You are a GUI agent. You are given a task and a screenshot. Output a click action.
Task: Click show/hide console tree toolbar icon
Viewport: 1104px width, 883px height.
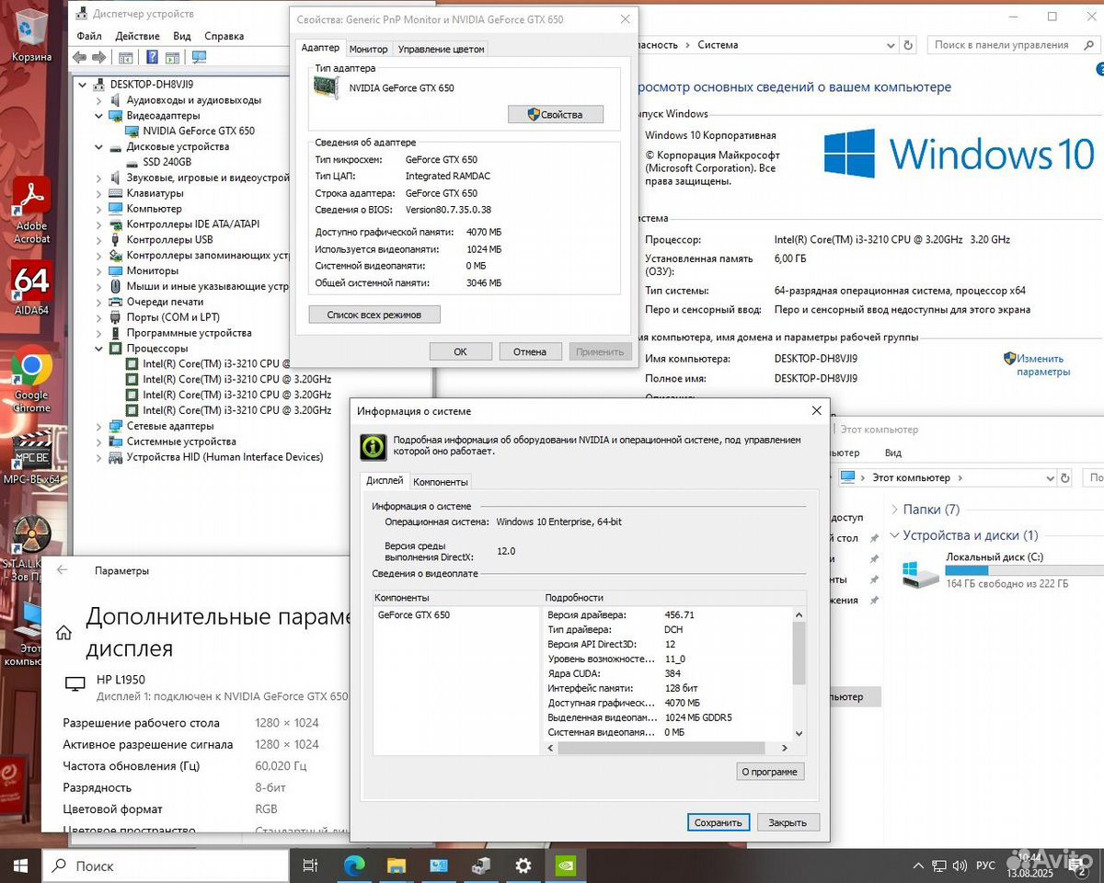tap(128, 57)
